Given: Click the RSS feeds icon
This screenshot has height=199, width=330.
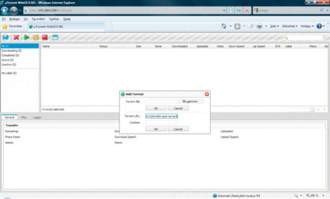Looking at the screenshot, I should point(237,26).
